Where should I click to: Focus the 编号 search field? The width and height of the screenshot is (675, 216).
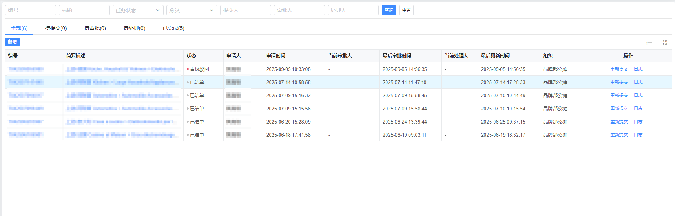click(x=30, y=10)
